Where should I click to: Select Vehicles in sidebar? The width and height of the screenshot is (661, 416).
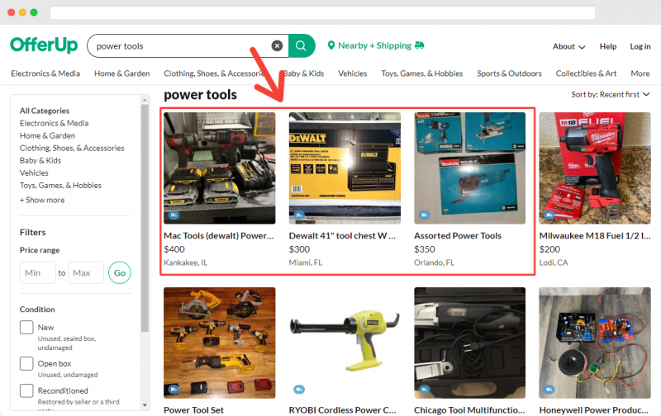[34, 173]
